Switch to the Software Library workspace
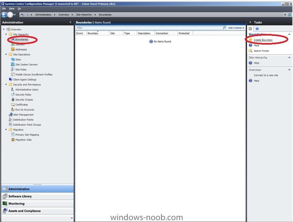This screenshot has width=293, height=222. pyautogui.click(x=38, y=196)
